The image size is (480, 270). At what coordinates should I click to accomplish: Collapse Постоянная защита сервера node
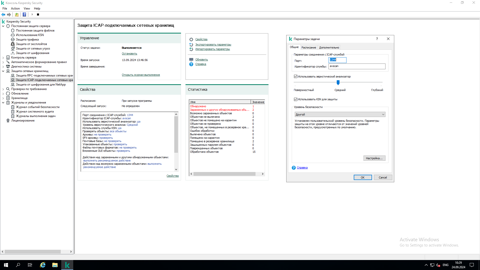click(x=3, y=26)
